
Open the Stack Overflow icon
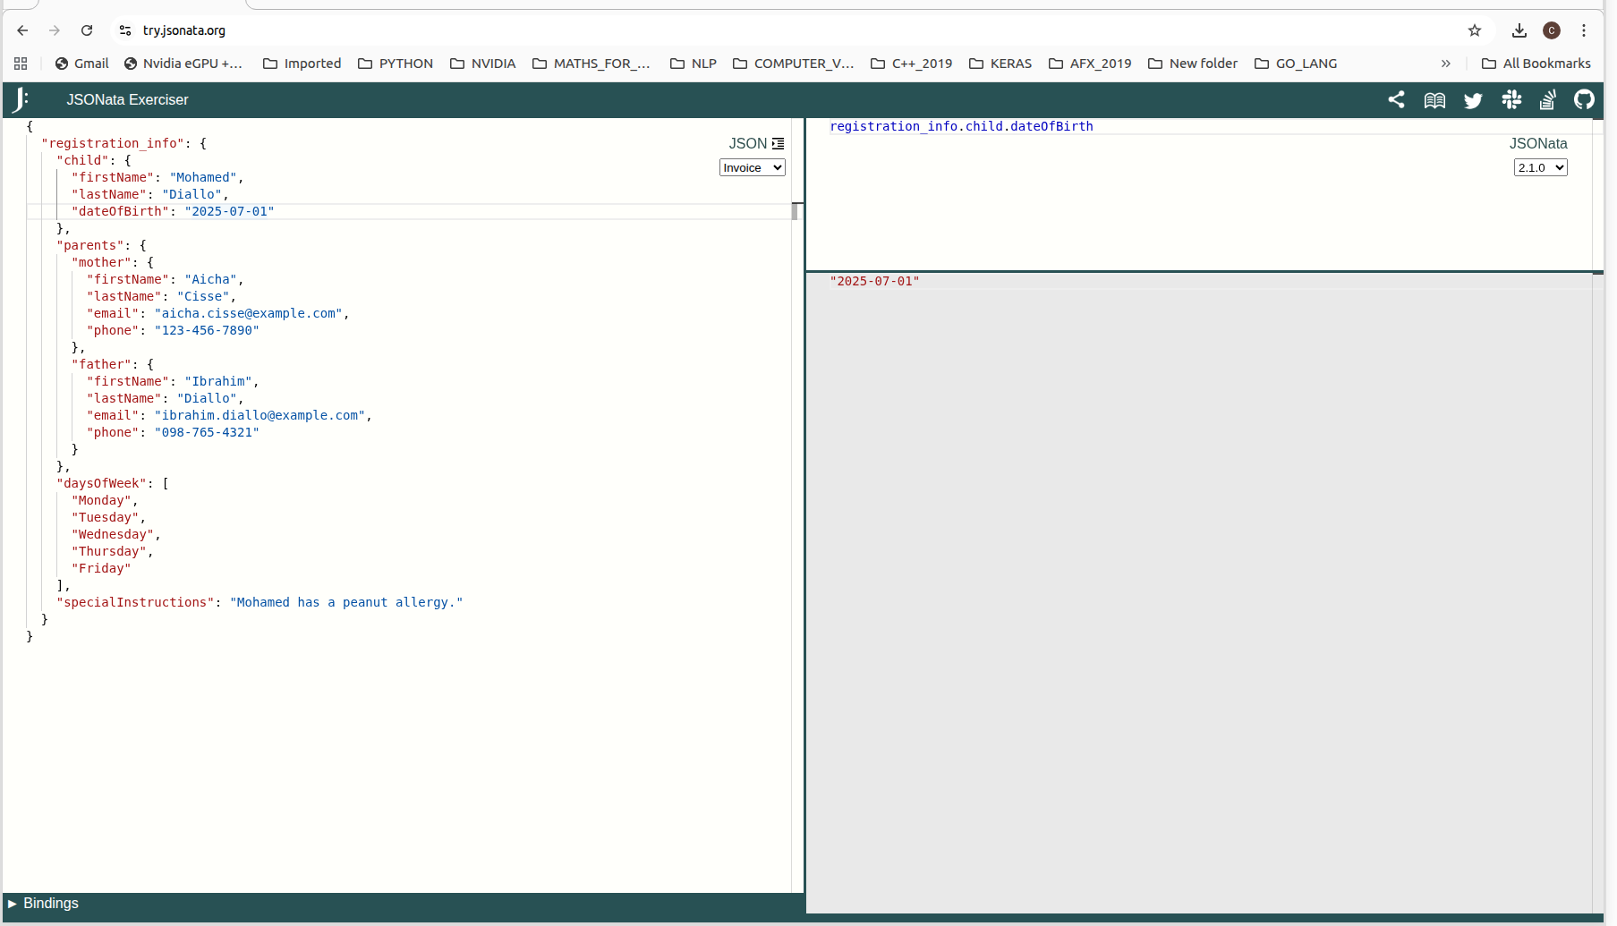(1548, 99)
